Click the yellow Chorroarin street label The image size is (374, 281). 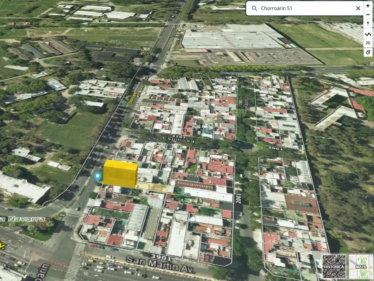click(x=134, y=98)
